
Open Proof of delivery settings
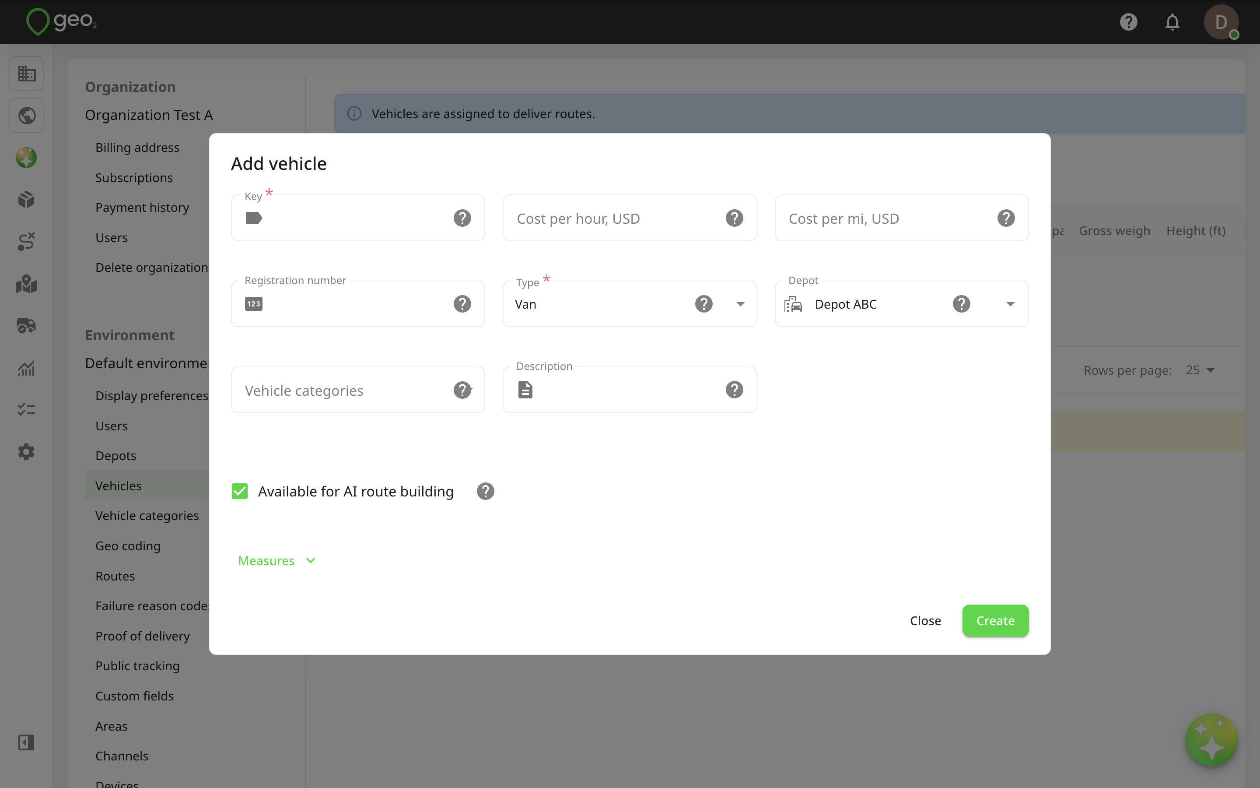[x=143, y=636]
